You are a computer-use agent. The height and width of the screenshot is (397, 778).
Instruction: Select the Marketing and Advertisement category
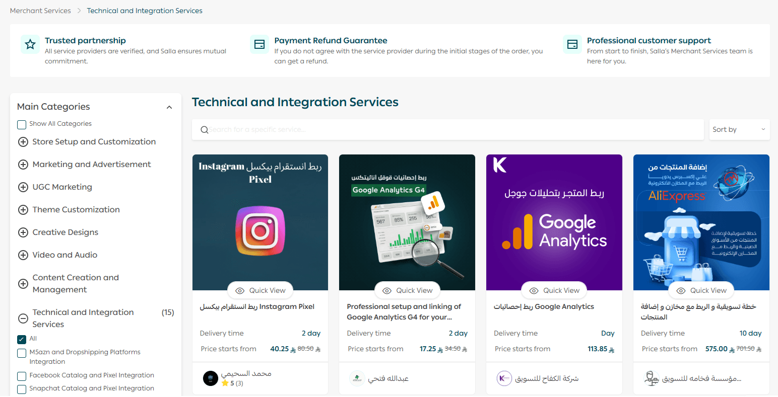click(91, 165)
